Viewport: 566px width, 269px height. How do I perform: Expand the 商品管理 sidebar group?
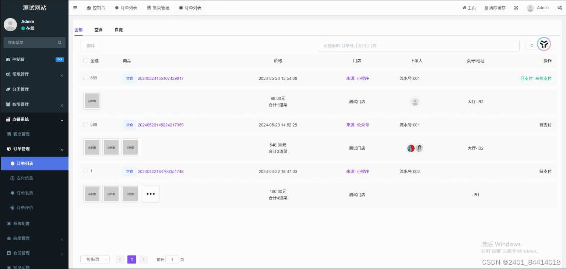[34, 238]
